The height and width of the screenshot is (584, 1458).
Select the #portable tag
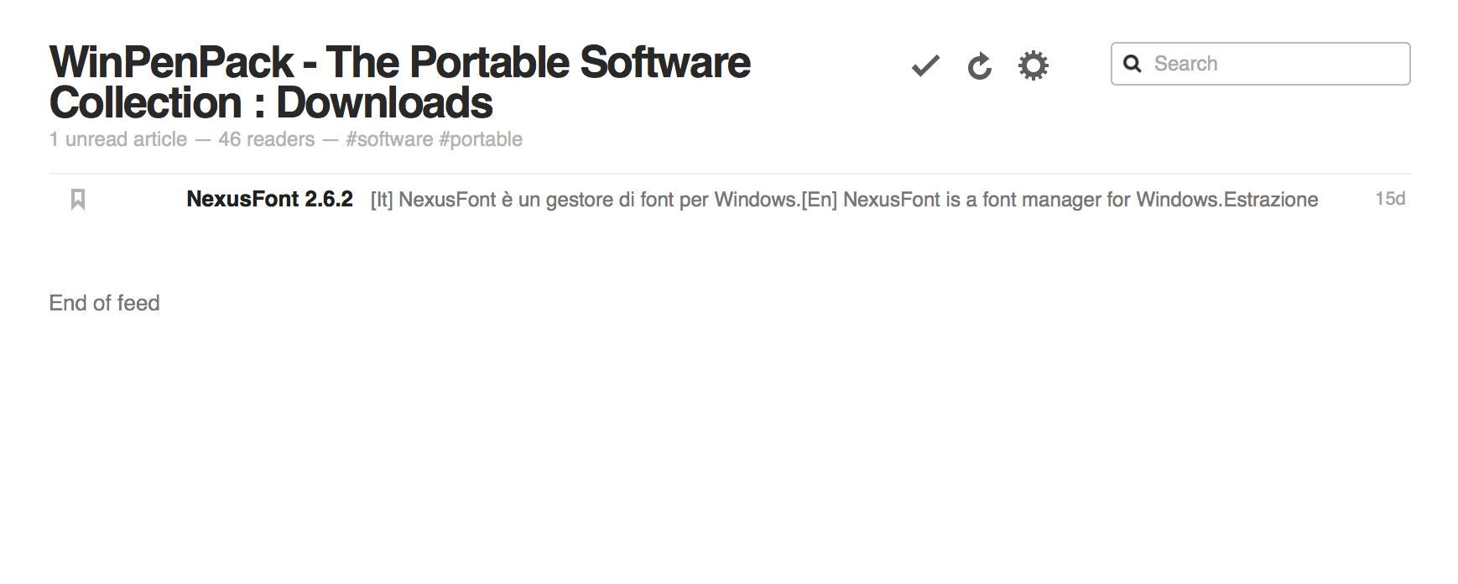pyautogui.click(x=481, y=139)
